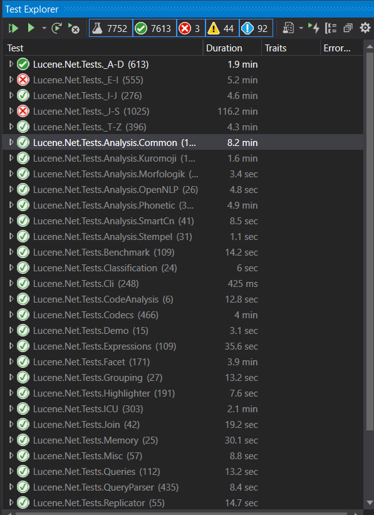Toggle run tests after build icon
The height and width of the screenshot is (515, 374).
[314, 28]
